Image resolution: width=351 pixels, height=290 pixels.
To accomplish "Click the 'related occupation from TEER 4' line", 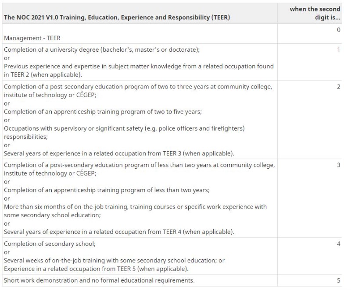I will point(119,232).
